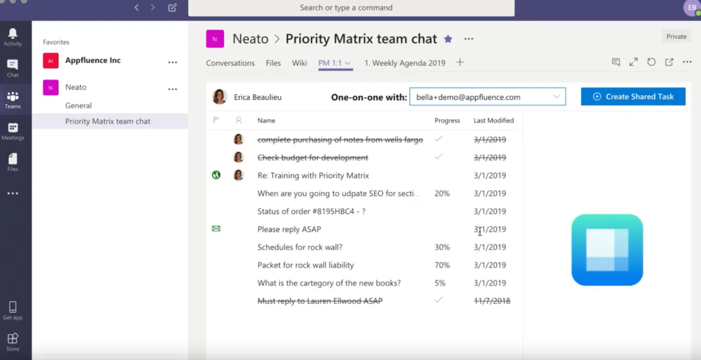Open the General channel
The height and width of the screenshot is (360, 701).
point(78,106)
